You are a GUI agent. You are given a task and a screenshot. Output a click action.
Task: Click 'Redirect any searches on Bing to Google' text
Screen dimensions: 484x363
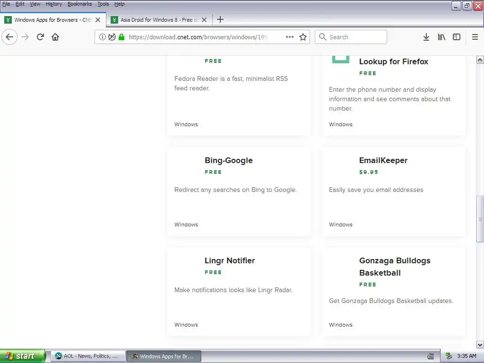(x=235, y=190)
